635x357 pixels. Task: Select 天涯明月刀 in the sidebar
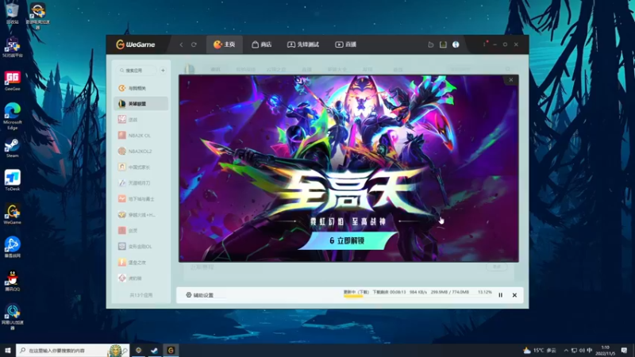click(x=141, y=183)
